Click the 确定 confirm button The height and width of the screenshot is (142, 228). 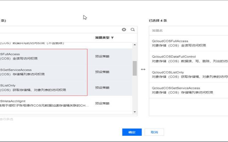coord(132,132)
